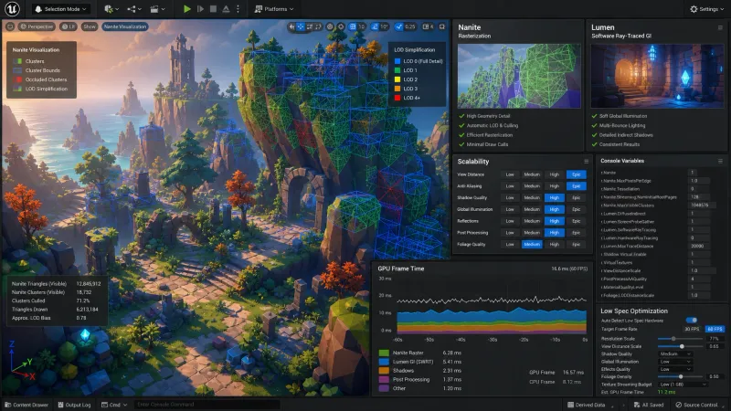Set Foliage Quality to High
Image resolution: width=731 pixels, height=411 pixels.
(554, 244)
